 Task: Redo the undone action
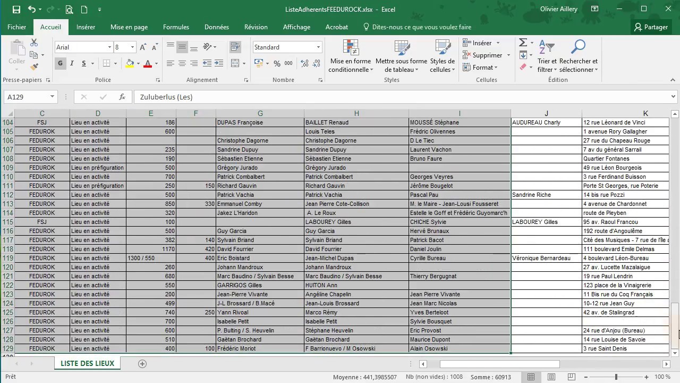tap(50, 9)
